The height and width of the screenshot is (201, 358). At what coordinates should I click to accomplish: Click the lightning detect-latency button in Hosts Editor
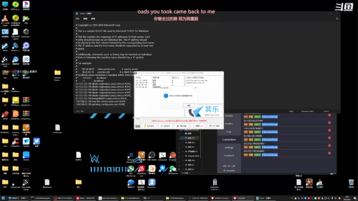click(x=149, y=126)
